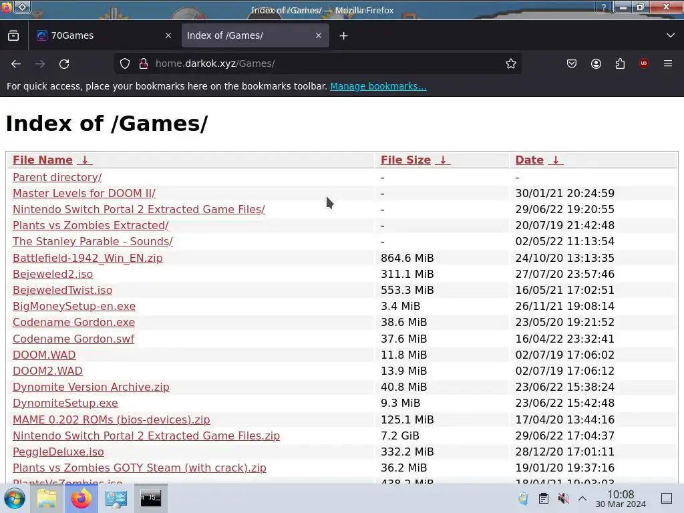The height and width of the screenshot is (513, 684).
Task: Select the Index of /Games/ tab
Action: click(255, 36)
